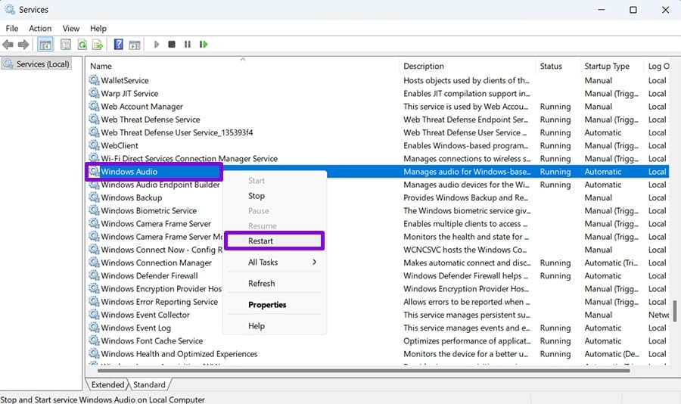Screen dimensions: 681x404
Task: Select Windows Audio Endpoint Builder row
Action: point(377,185)
